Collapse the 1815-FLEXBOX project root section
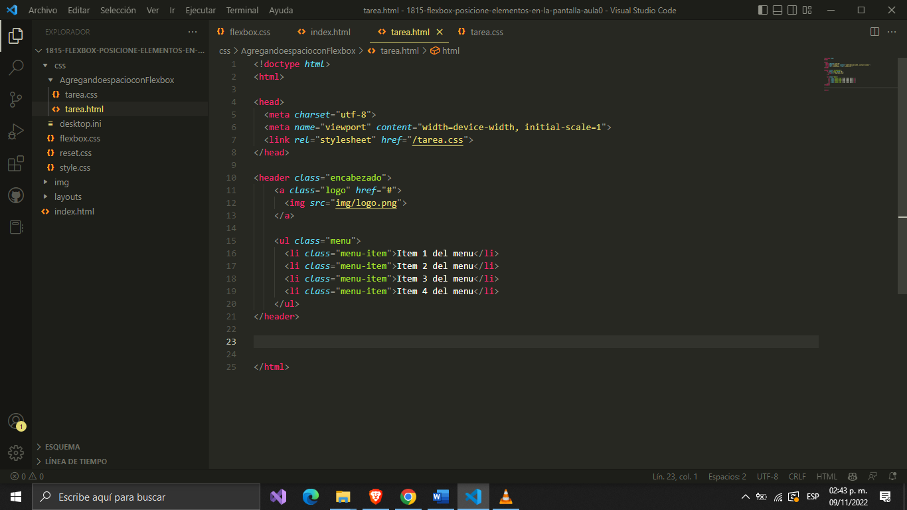Image resolution: width=907 pixels, height=510 pixels. (x=120, y=50)
